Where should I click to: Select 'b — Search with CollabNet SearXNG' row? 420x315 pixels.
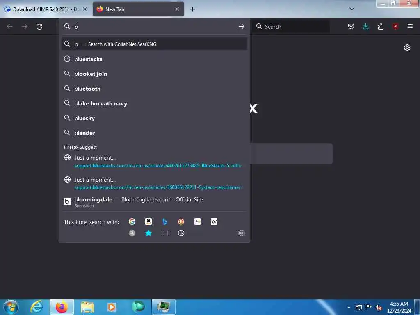154,44
